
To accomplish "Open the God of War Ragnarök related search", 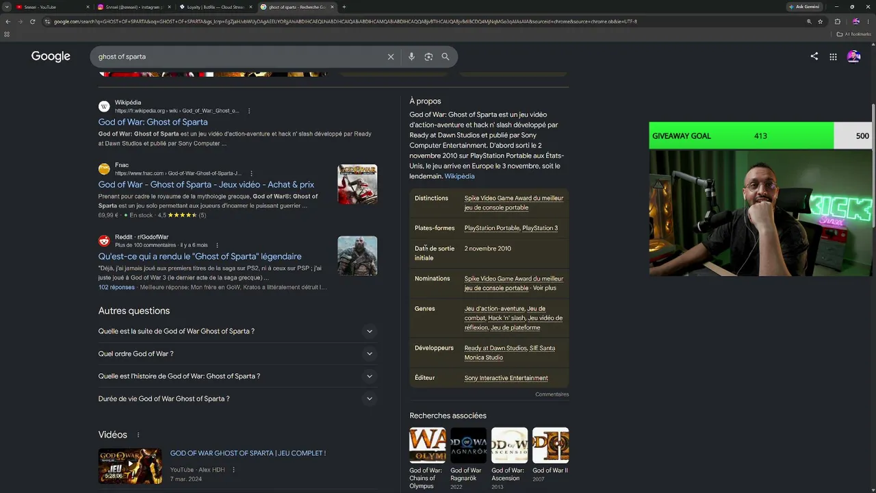I will (468, 459).
